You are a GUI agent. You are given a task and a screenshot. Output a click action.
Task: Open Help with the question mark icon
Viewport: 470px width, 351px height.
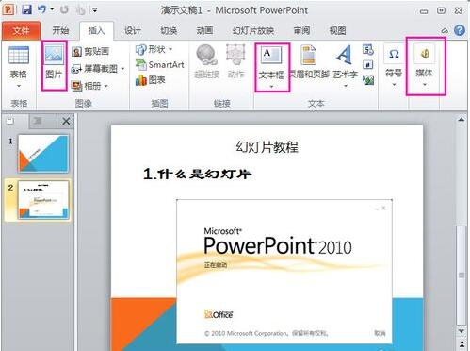(460, 30)
